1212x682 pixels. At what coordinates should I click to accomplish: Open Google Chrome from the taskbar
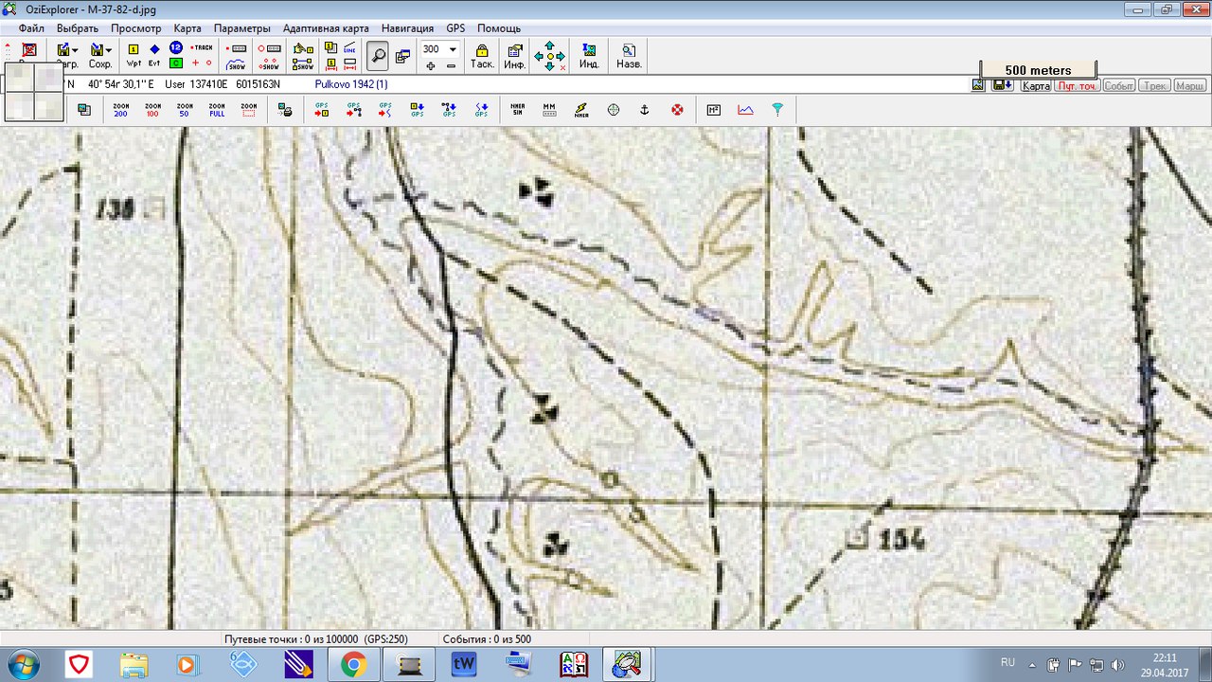pos(353,665)
